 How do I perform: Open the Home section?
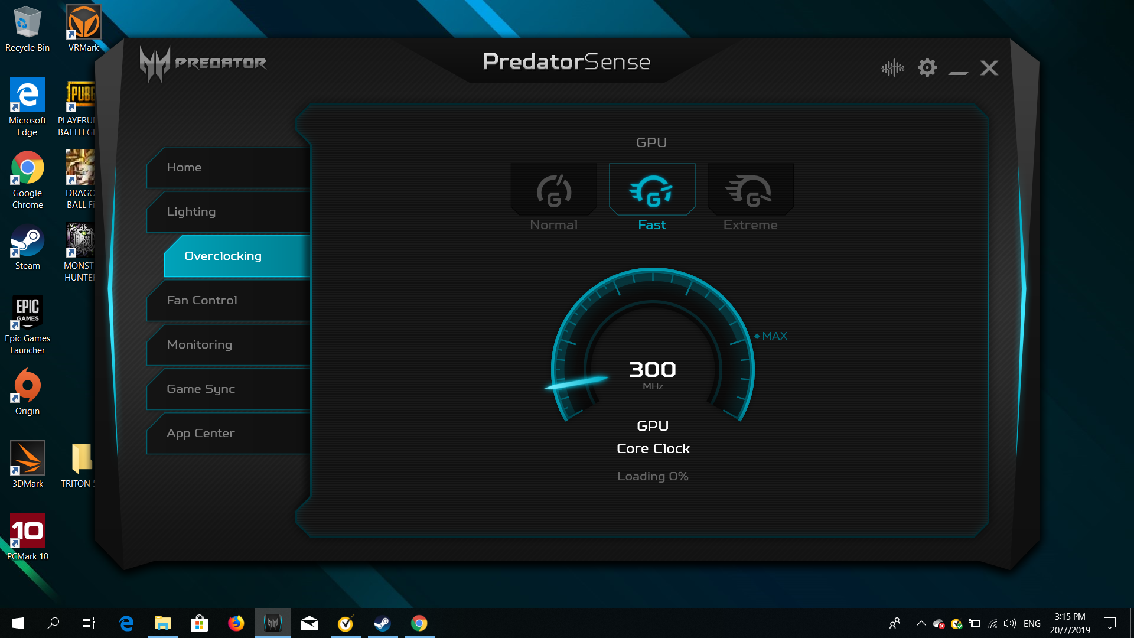click(x=229, y=167)
